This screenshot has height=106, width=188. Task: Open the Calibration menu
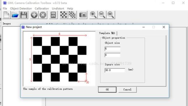[42, 8]
